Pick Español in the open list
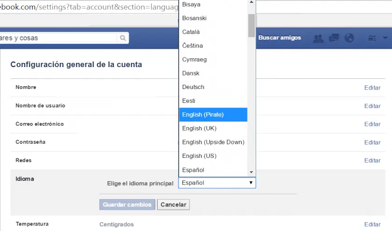This screenshot has height=231, width=392. pyautogui.click(x=213, y=170)
